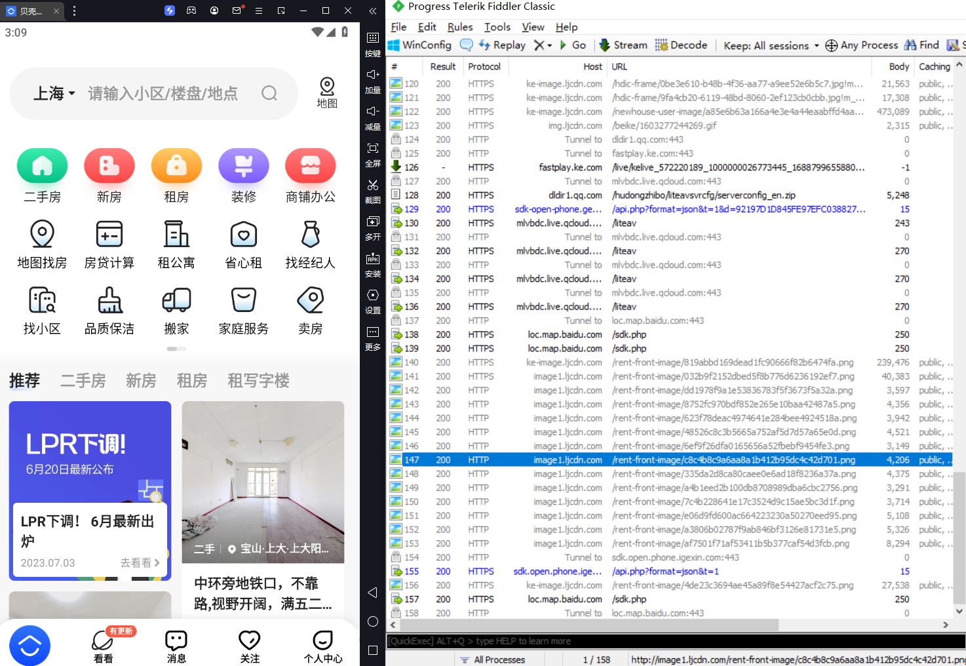Screen dimensions: 966x666
Task: Open 地图找房 map search icon
Action: 42,234
